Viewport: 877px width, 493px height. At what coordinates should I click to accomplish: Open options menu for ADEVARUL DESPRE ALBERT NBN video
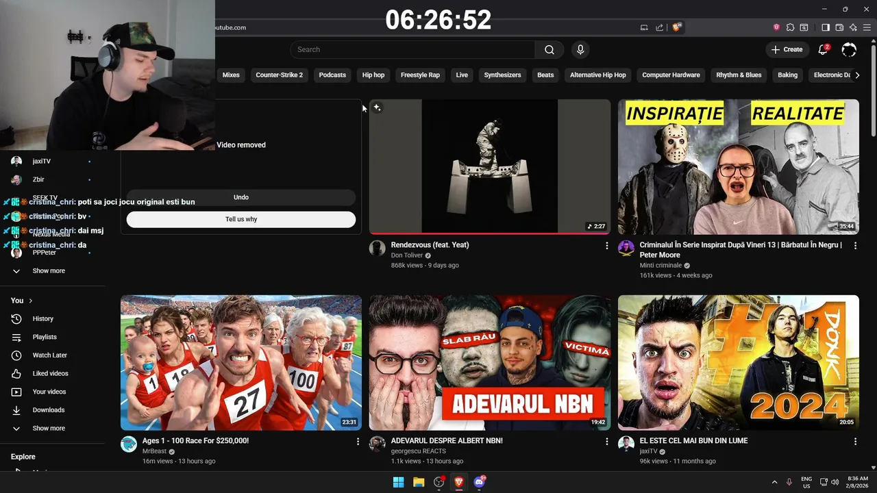tap(606, 442)
